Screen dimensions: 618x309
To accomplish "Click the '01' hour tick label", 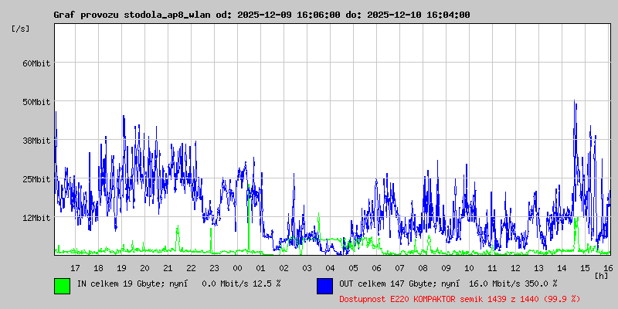I will coord(260,268).
